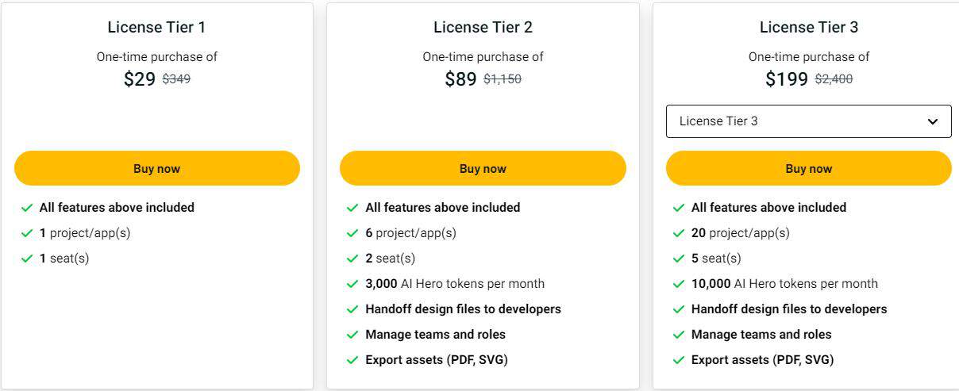Click checkmark beside '1 seat(s)'
The width and height of the screenshot is (959, 391).
pyautogui.click(x=27, y=259)
